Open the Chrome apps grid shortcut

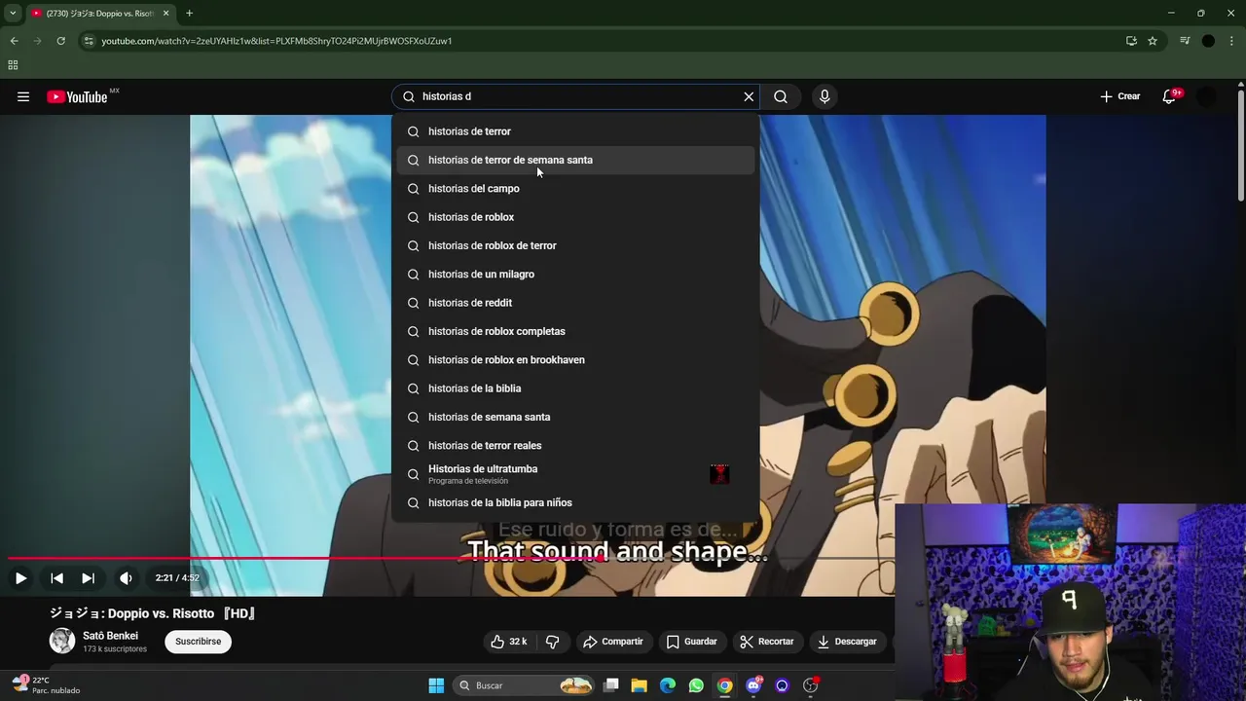pos(13,65)
